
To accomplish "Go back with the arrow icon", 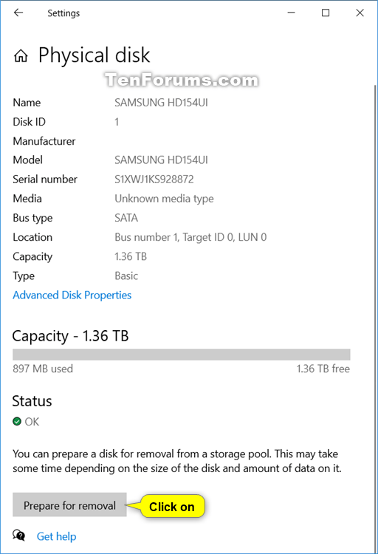I will (x=18, y=13).
